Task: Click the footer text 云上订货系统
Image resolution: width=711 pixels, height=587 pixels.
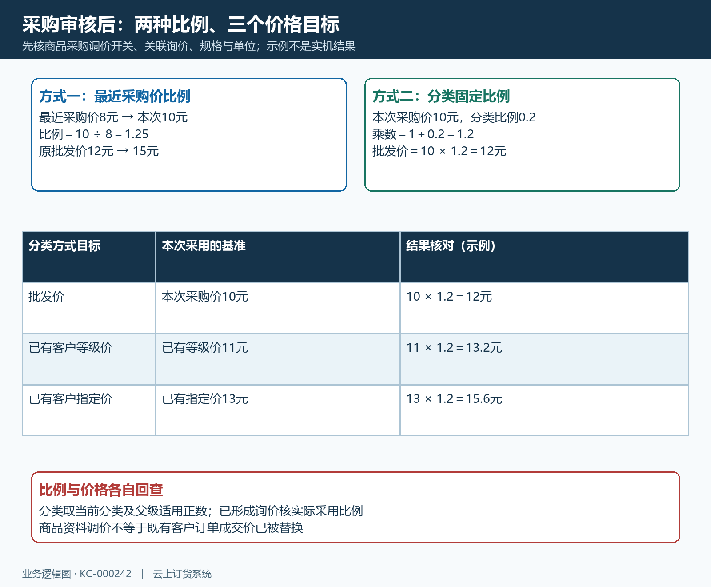Action: click(182, 574)
